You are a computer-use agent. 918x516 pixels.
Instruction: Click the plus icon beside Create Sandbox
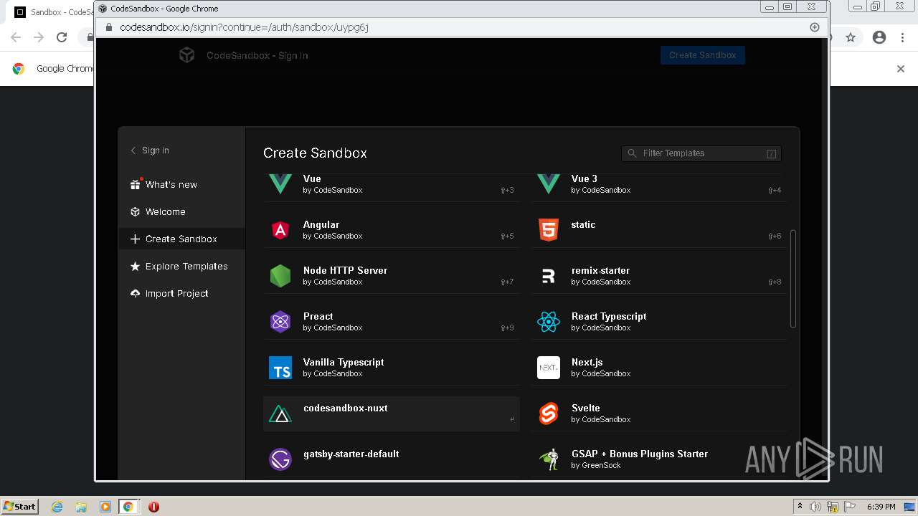(135, 239)
